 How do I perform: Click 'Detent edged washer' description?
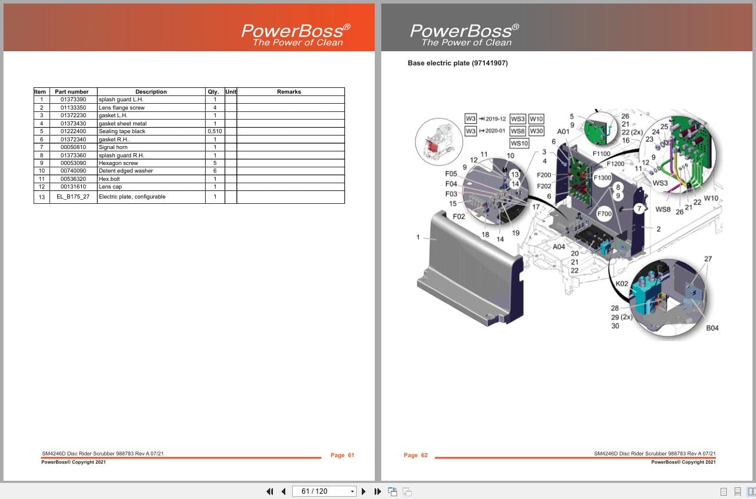tap(126, 171)
